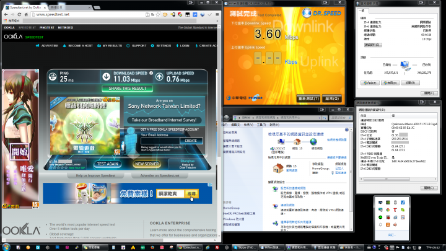The height and width of the screenshot is (251, 446).
Task: Click the yellow search button in banner ad
Action: [191, 194]
